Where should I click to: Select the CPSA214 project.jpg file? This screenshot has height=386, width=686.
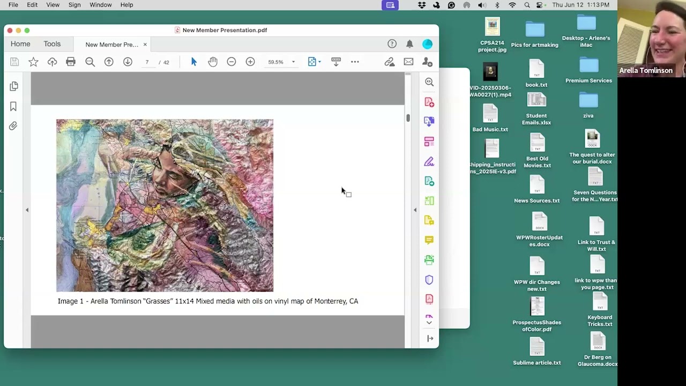pos(492,35)
